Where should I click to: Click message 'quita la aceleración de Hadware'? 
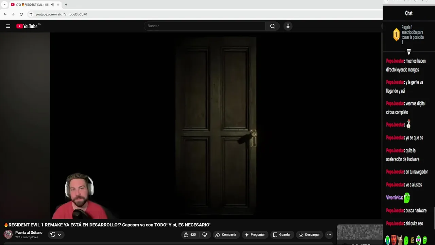(403, 155)
